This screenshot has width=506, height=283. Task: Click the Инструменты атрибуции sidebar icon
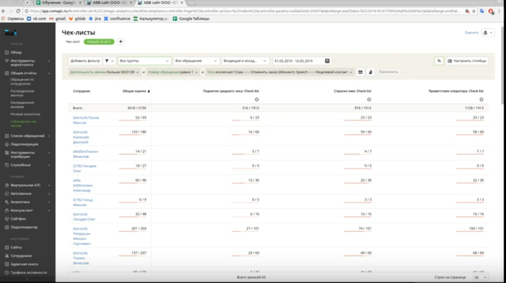[x=7, y=153]
